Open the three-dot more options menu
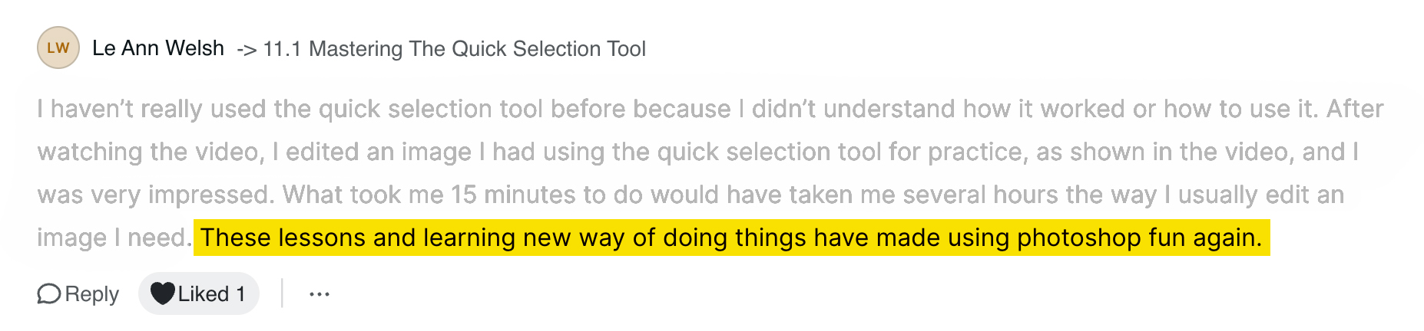 tap(320, 294)
